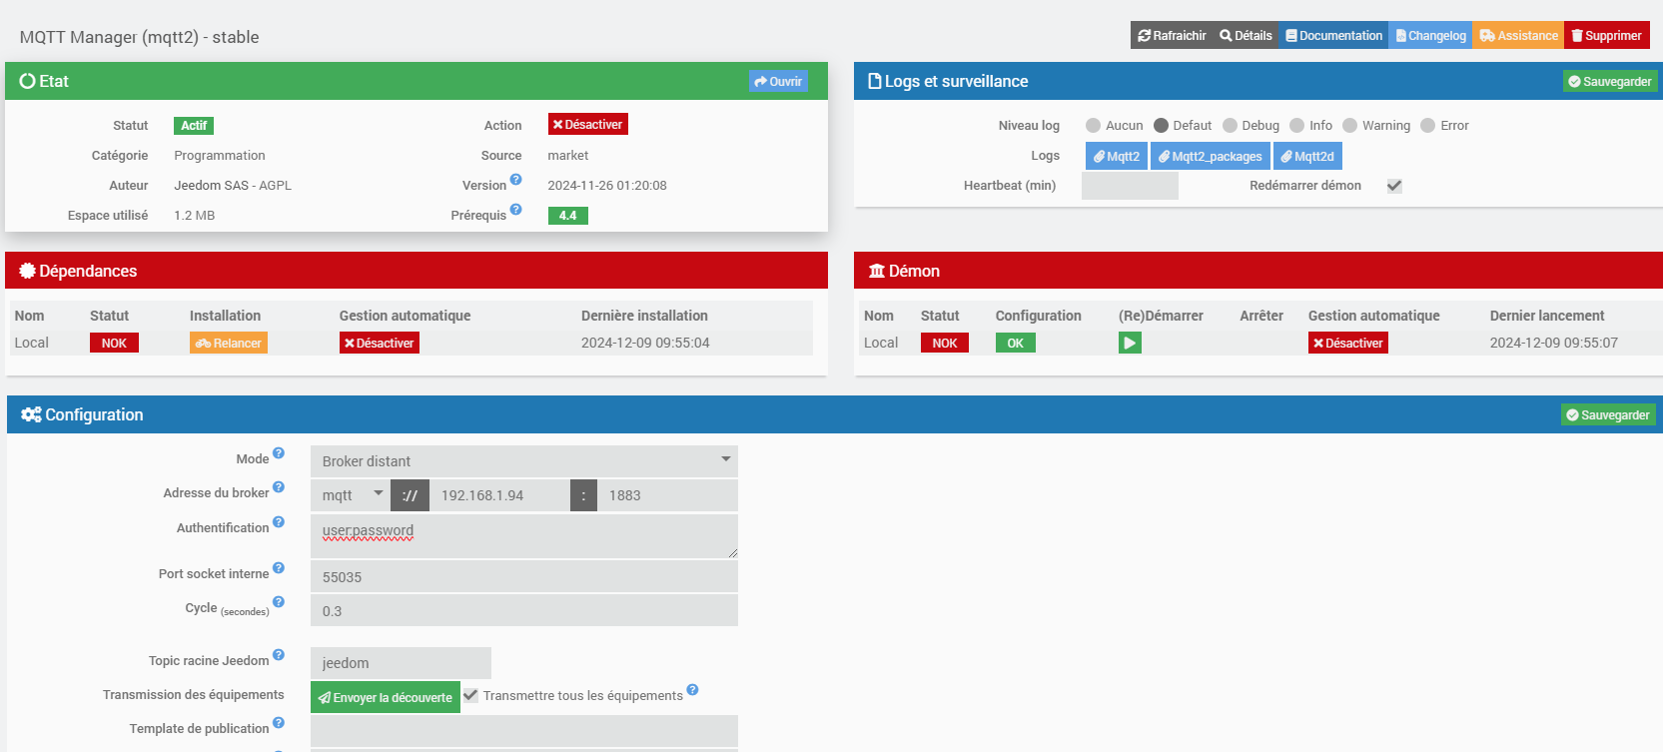Click Ouvrir in Etat panel

pos(778,81)
